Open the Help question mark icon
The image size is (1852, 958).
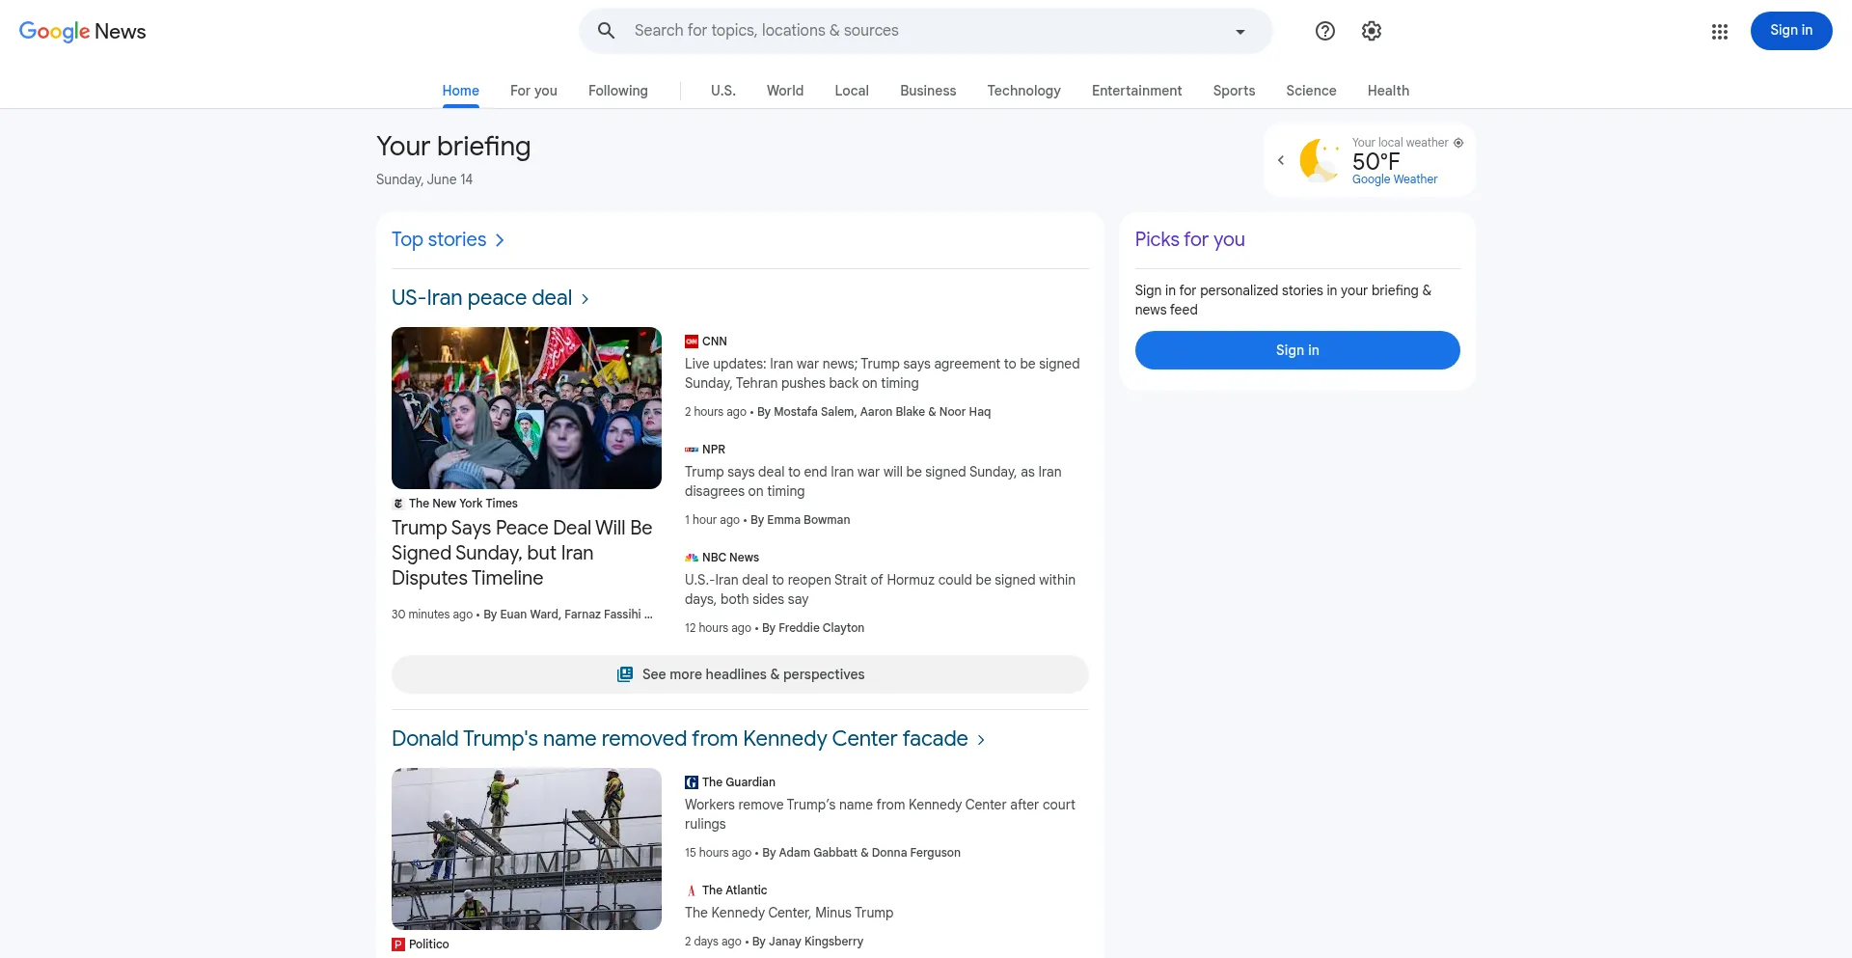pyautogui.click(x=1325, y=31)
